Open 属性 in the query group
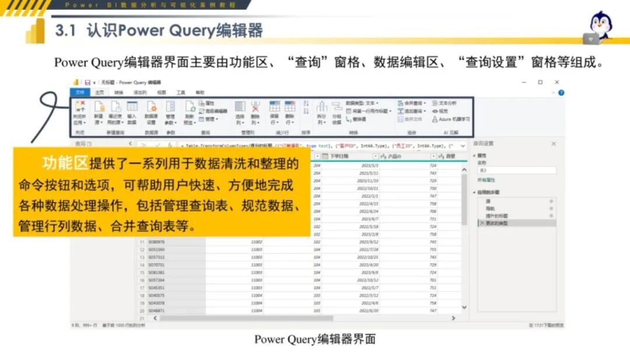The image size is (630, 355). point(206,103)
